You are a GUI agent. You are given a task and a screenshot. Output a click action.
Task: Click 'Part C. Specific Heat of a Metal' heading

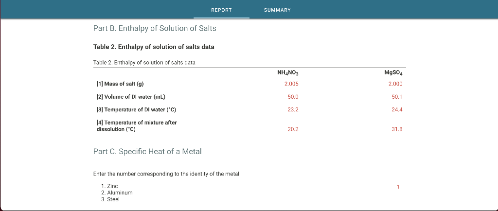[x=147, y=151]
